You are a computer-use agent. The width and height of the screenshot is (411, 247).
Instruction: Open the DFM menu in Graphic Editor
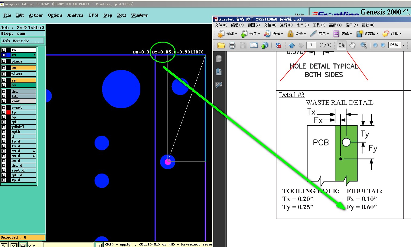click(x=93, y=15)
